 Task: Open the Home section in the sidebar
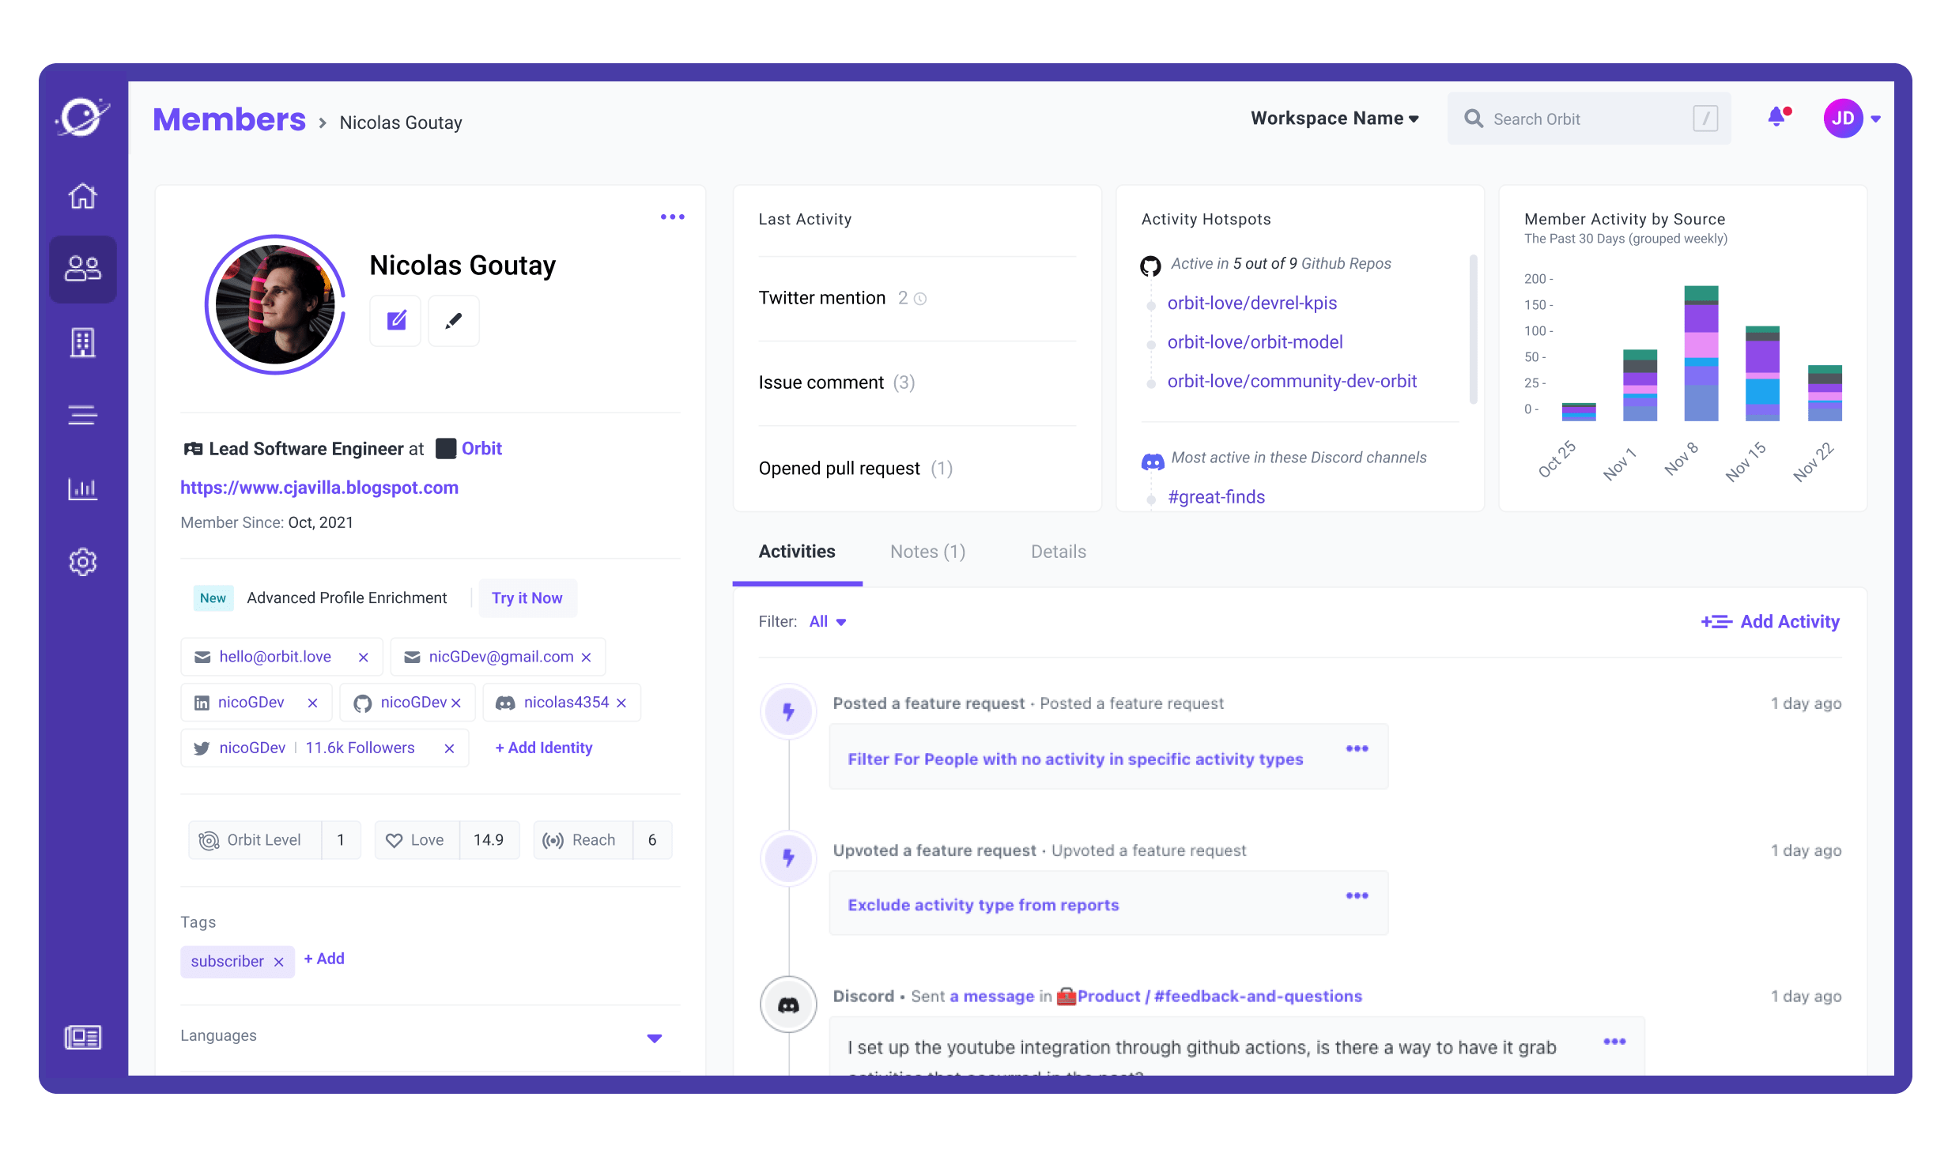click(82, 196)
